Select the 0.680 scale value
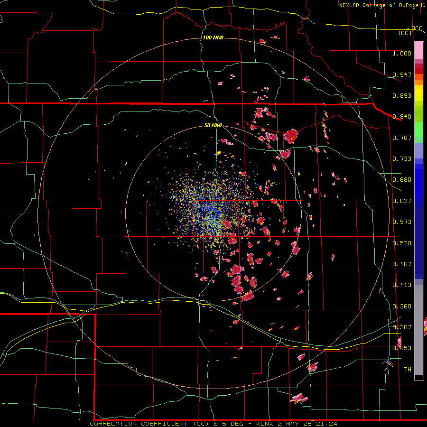Viewport: 427px width, 427px height. [x=402, y=180]
